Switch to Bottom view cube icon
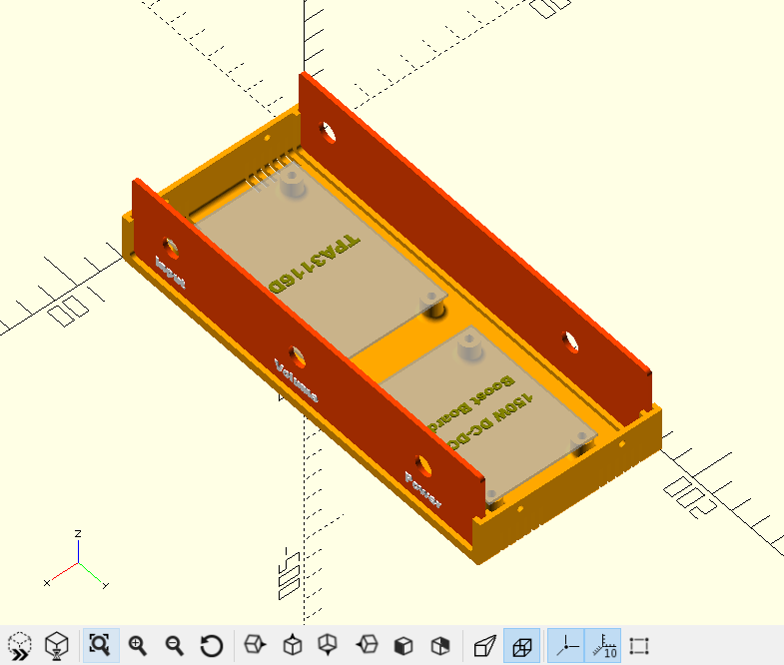The image size is (784, 665). [329, 645]
